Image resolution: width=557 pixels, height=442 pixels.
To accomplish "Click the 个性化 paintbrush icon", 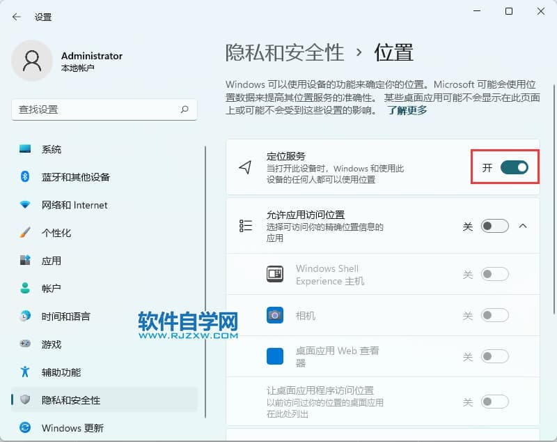I will [x=26, y=232].
